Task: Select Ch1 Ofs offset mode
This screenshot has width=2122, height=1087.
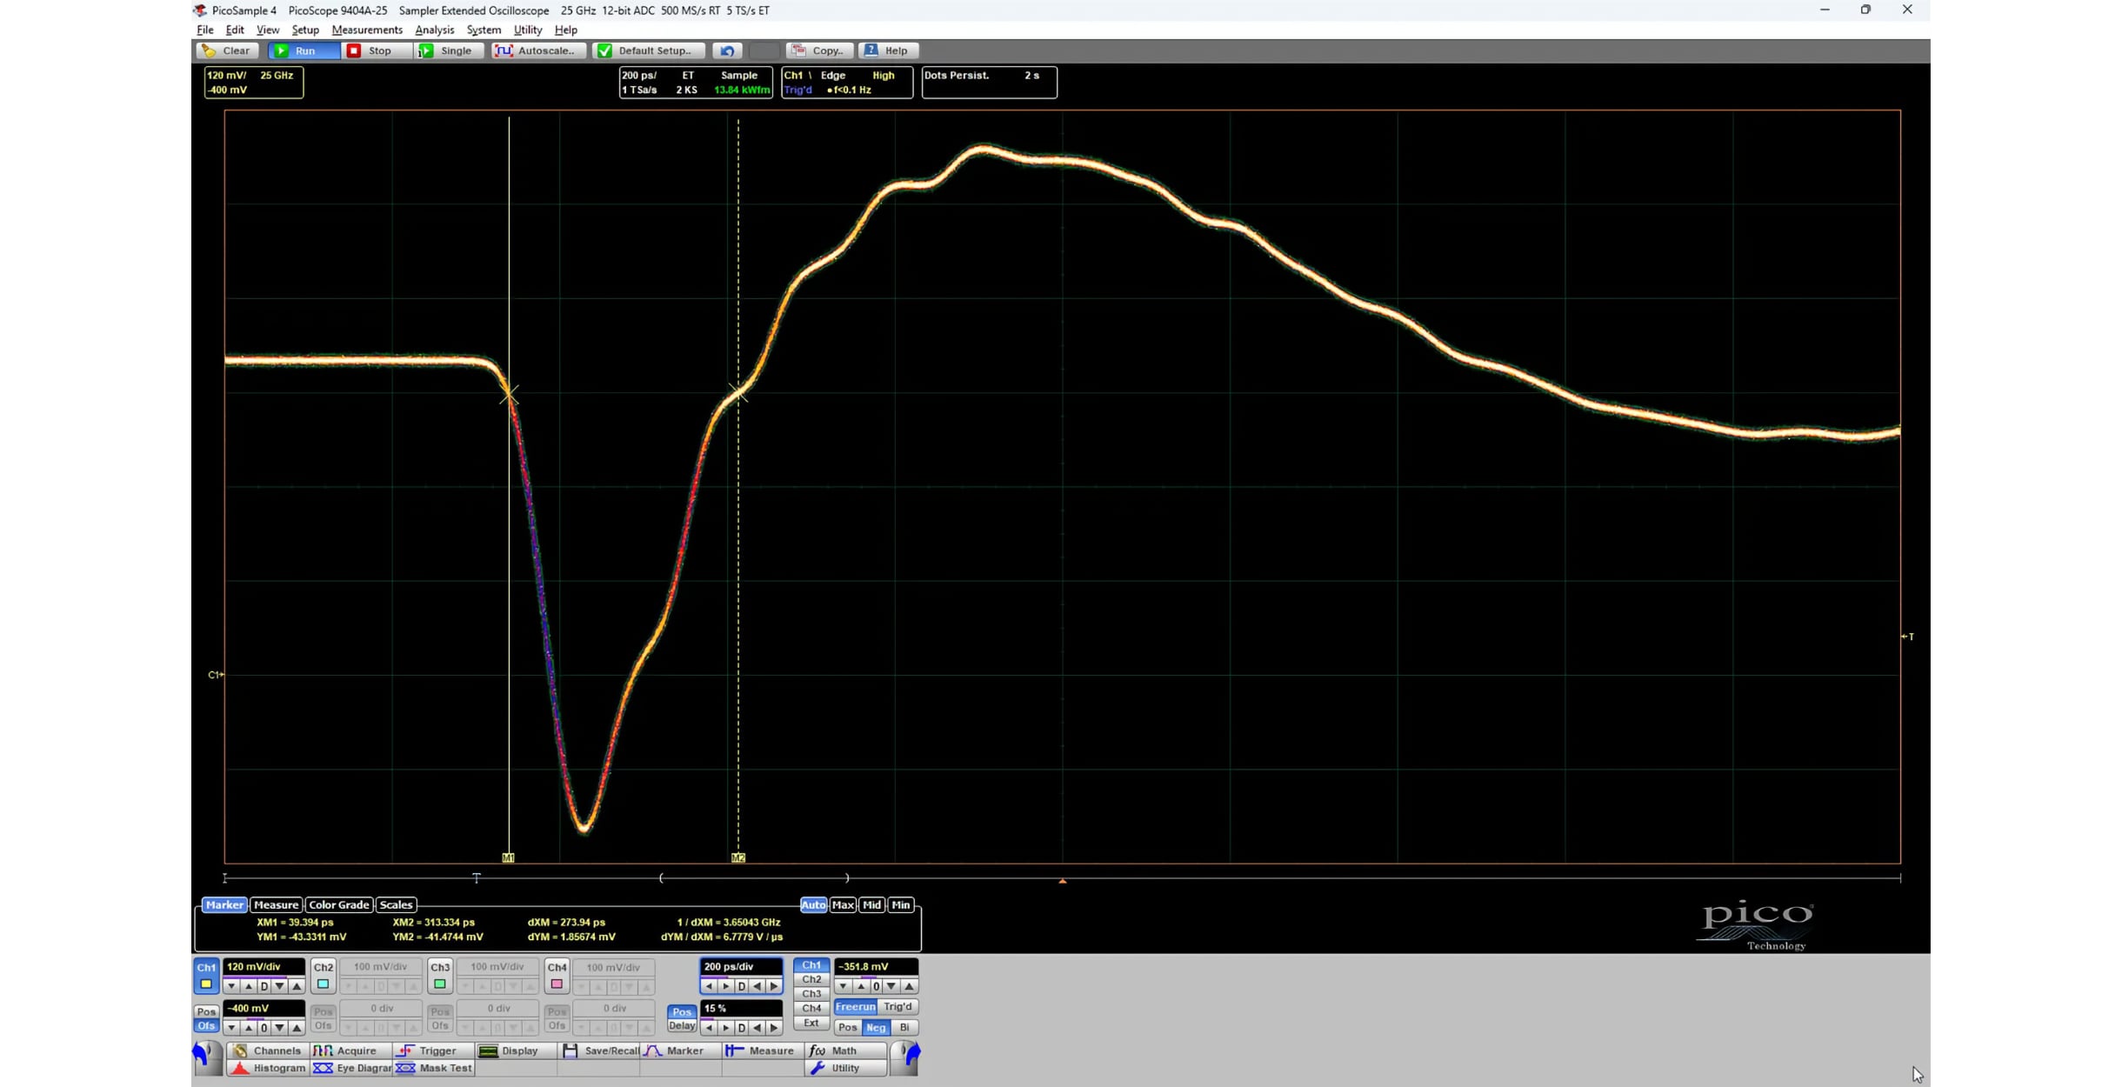Action: click(x=206, y=1026)
